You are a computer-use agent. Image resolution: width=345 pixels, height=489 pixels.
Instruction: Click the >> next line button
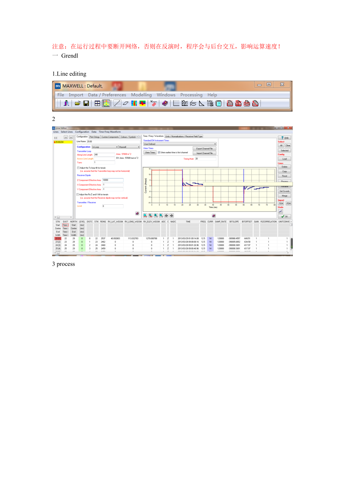pyautogui.click(x=71, y=137)
